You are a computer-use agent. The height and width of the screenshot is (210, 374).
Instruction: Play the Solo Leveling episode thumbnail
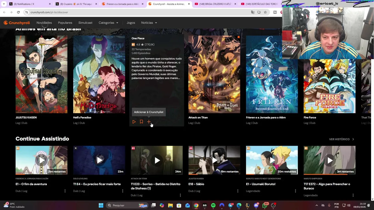[x=99, y=160]
